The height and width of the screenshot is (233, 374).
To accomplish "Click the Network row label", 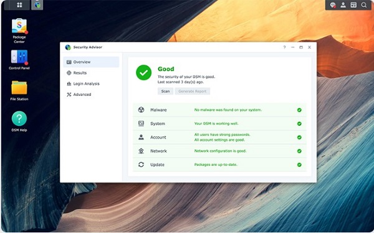I will (x=158, y=151).
